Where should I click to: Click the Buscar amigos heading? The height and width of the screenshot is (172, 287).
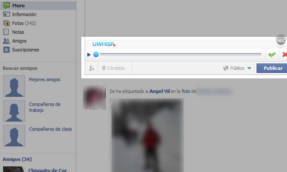pos(20,68)
